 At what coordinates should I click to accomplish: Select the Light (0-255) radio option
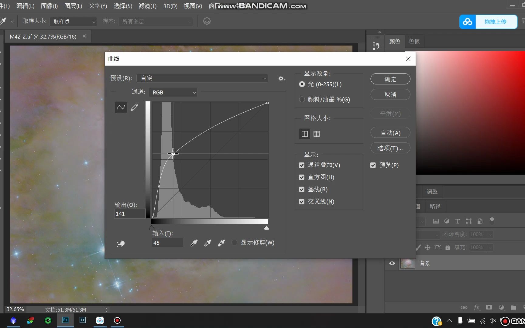pos(302,84)
